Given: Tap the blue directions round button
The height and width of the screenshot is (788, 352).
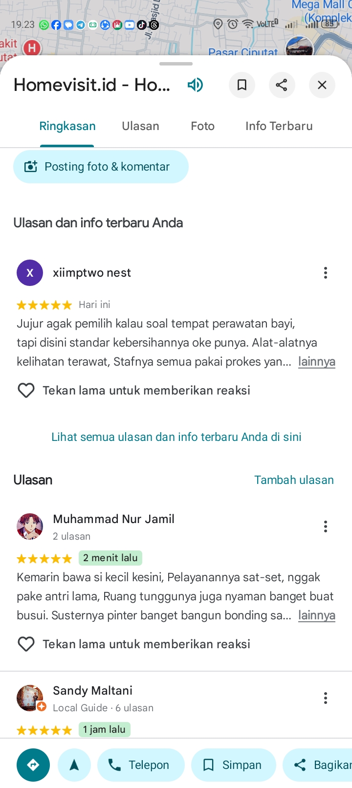Looking at the screenshot, I should click(x=33, y=765).
